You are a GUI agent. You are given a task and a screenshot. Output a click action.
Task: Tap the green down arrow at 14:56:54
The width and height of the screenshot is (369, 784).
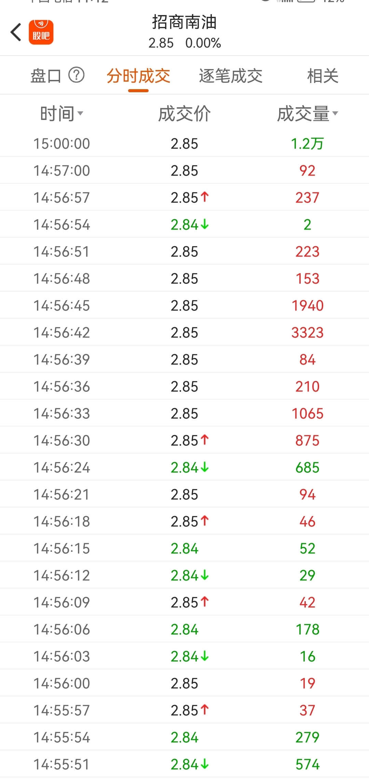tap(205, 224)
